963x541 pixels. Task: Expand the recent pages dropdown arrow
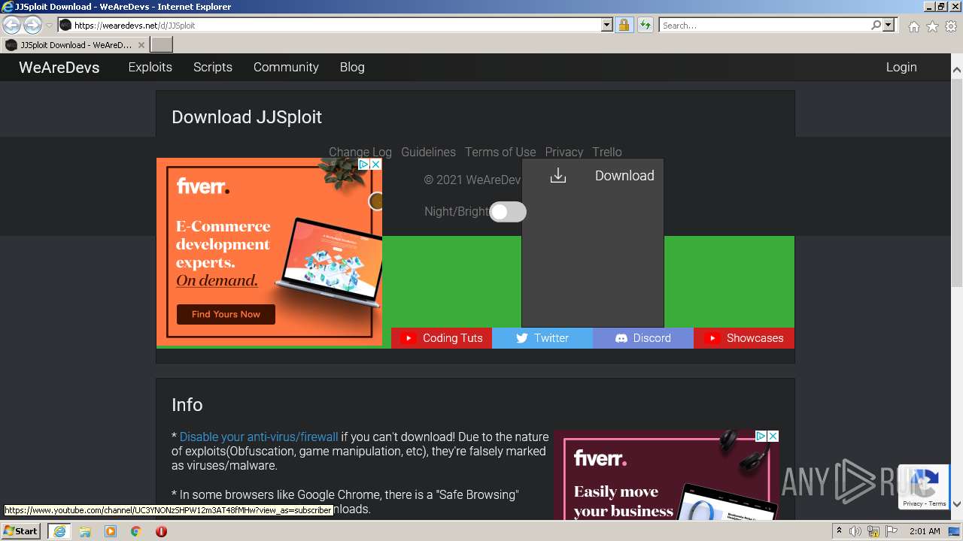49,26
